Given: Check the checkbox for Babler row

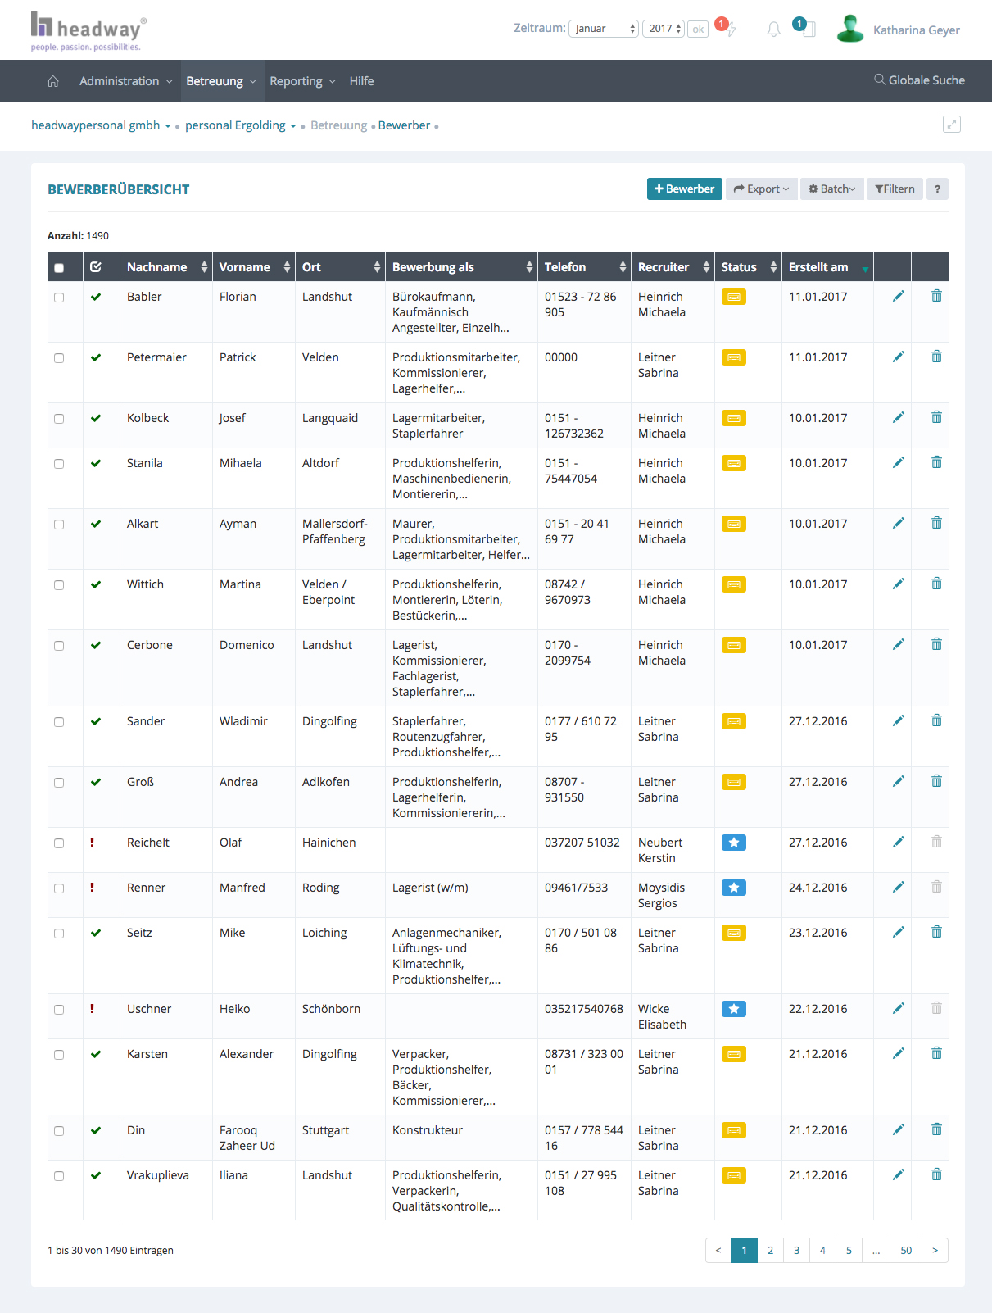Looking at the screenshot, I should tap(59, 298).
